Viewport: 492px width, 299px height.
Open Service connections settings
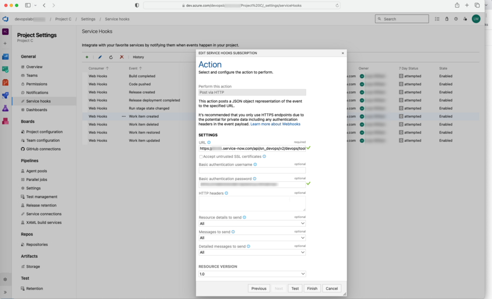coord(44,214)
